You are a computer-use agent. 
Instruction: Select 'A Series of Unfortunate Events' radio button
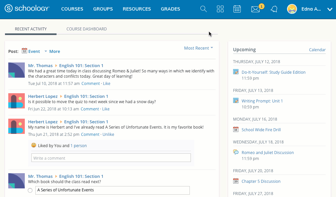point(30,190)
